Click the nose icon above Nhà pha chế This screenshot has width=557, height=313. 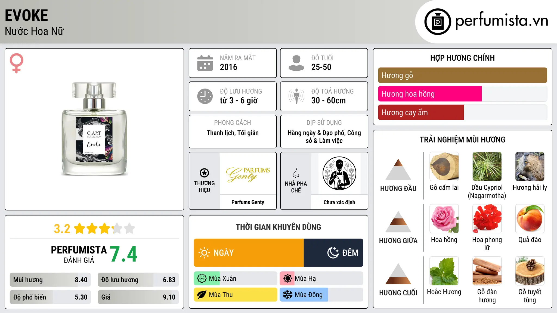click(x=296, y=173)
